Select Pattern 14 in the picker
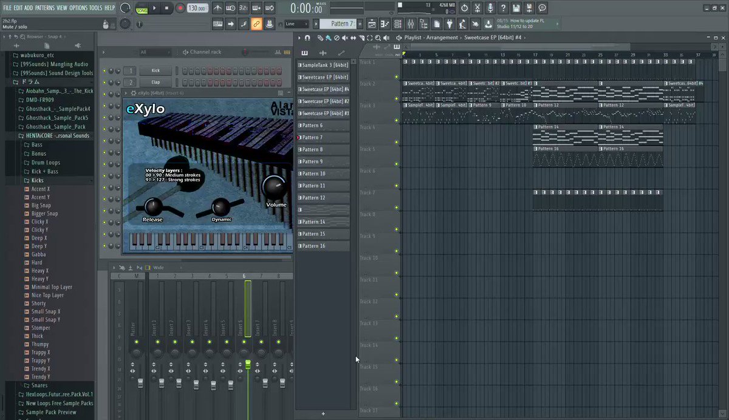The height and width of the screenshot is (420, 729). (x=323, y=222)
